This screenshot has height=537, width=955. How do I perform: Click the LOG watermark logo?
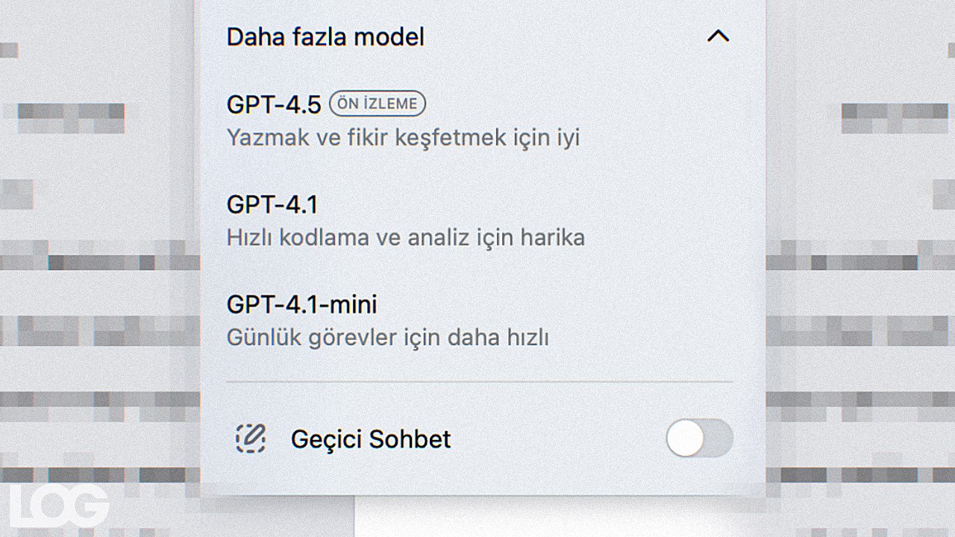(x=60, y=506)
